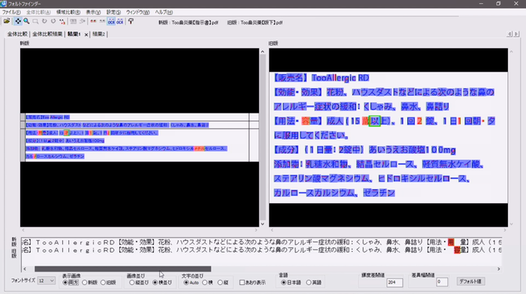Image resolution: width=526 pixels, height=294 pixels.
Task: Open the font size dropdown
Action: point(47,280)
